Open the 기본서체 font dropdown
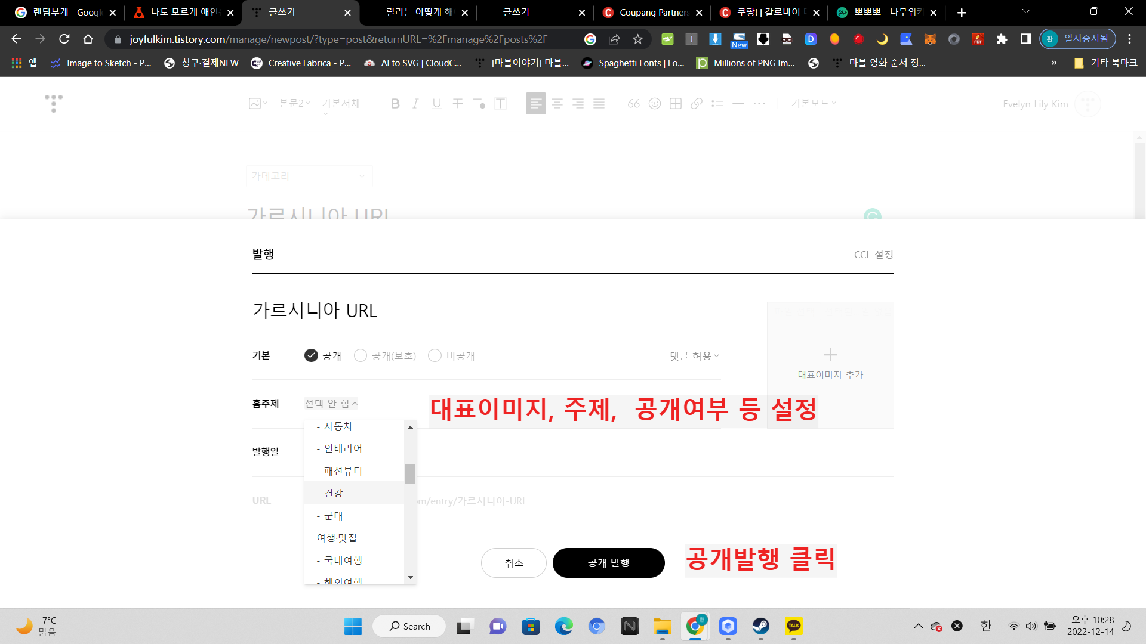 coord(341,103)
